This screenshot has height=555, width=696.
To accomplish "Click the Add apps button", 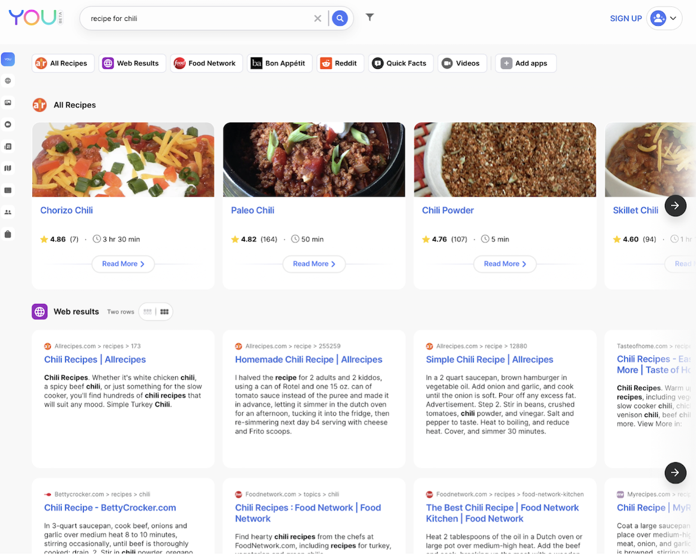I will pyautogui.click(x=525, y=63).
